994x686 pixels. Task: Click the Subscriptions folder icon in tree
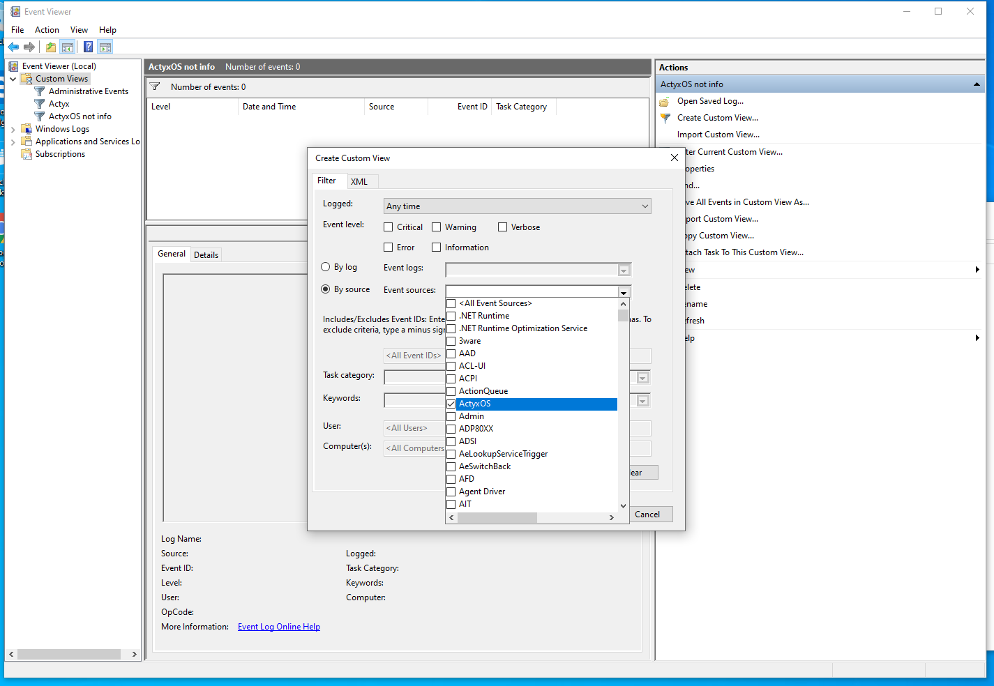[x=27, y=154]
